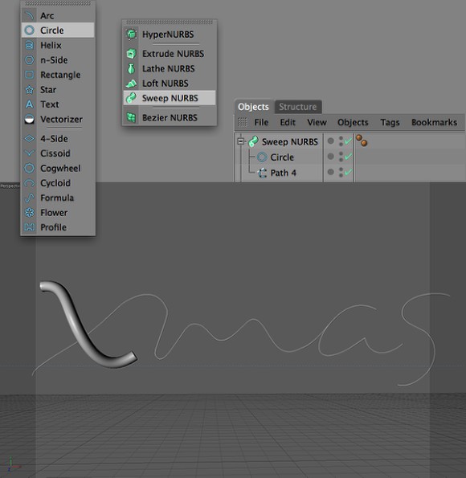Disable the Circle object's green checkmark
Image resolution: width=466 pixels, height=478 pixels.
tap(348, 157)
